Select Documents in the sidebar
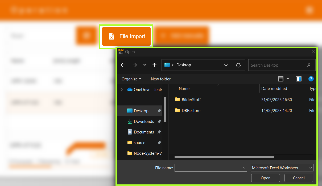Image resolution: width=322 pixels, height=186 pixels. click(x=144, y=132)
